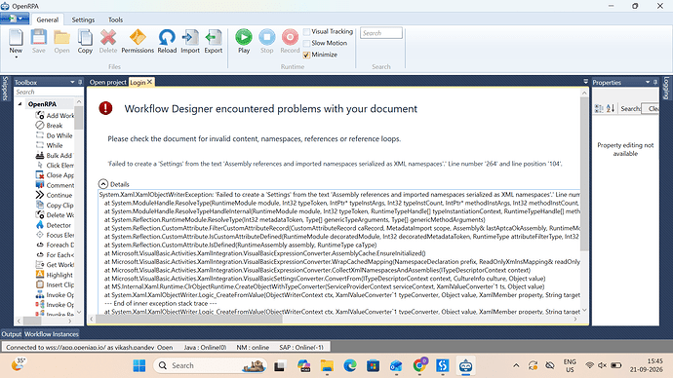The image size is (673, 378).
Task: Open the Tools ribbon tab
Action: (115, 19)
